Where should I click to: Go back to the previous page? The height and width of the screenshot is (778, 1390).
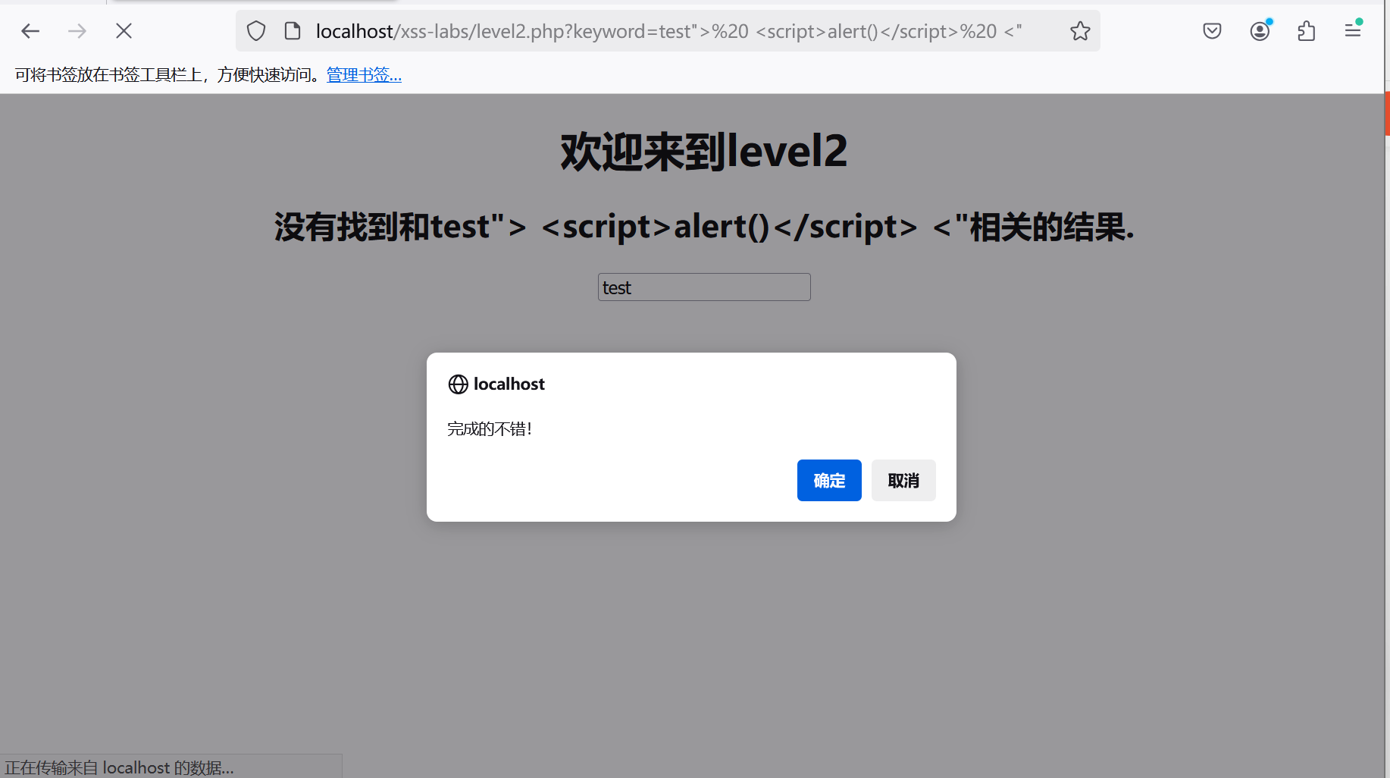click(x=30, y=31)
